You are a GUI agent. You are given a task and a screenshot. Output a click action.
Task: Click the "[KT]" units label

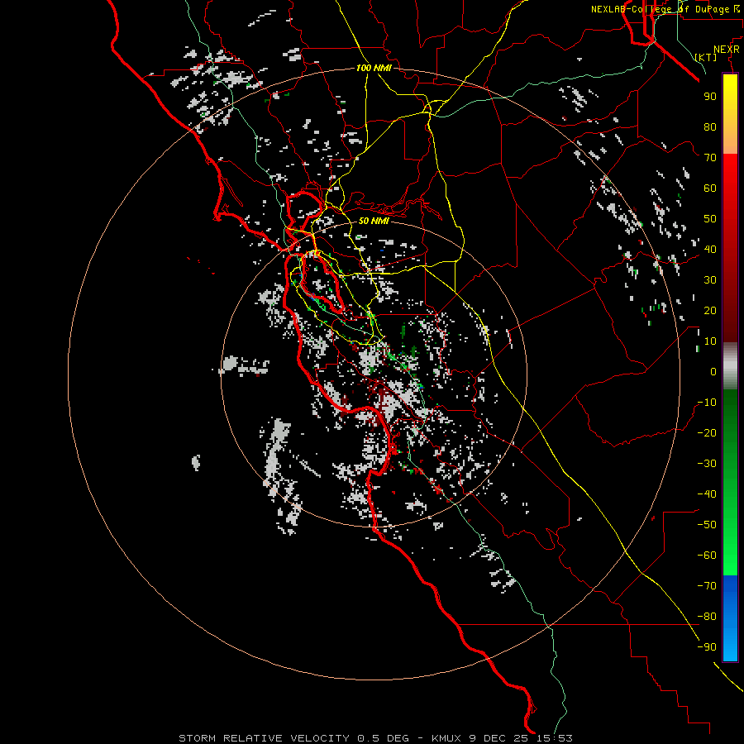pyautogui.click(x=706, y=57)
